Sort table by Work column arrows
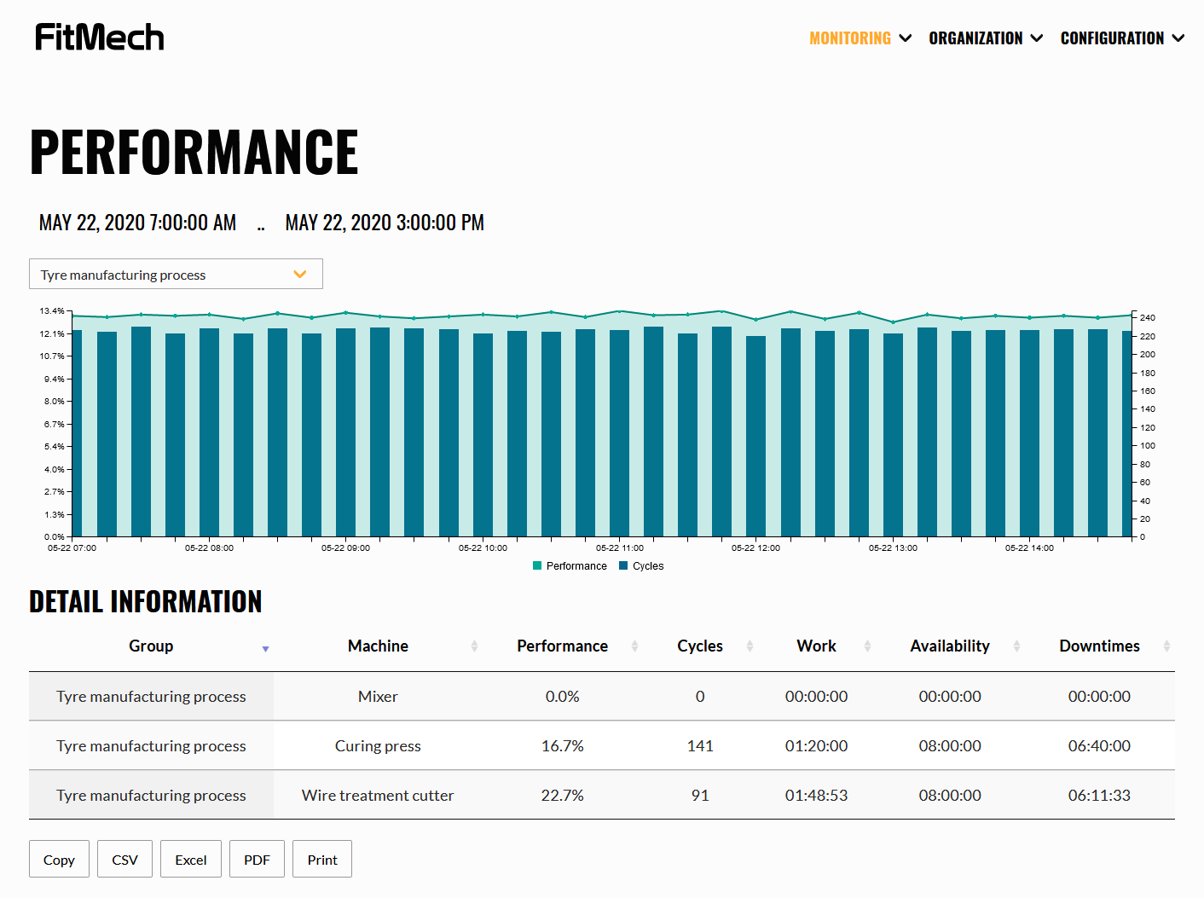 click(867, 646)
